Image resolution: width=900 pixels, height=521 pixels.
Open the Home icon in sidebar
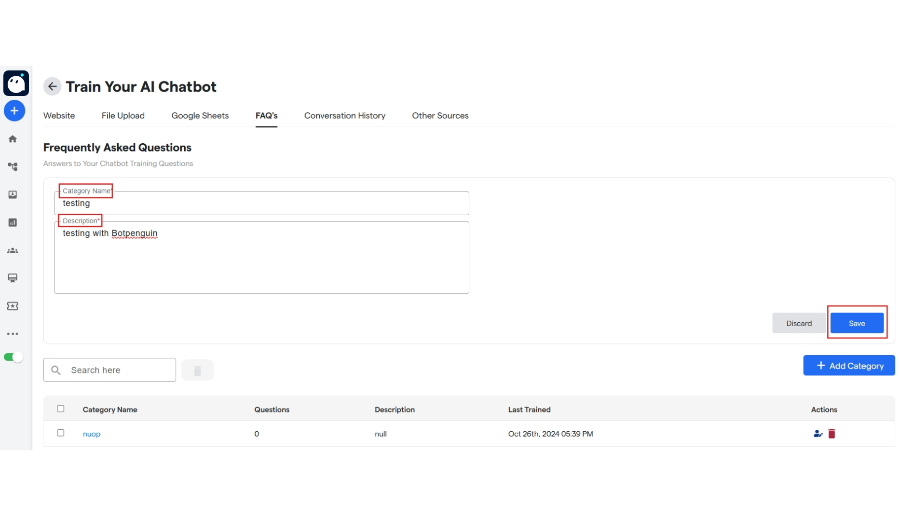(x=13, y=139)
